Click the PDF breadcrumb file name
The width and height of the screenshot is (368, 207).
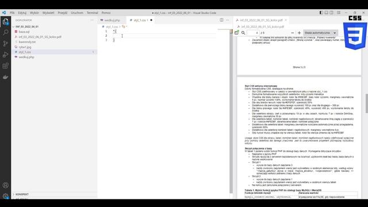263,27
